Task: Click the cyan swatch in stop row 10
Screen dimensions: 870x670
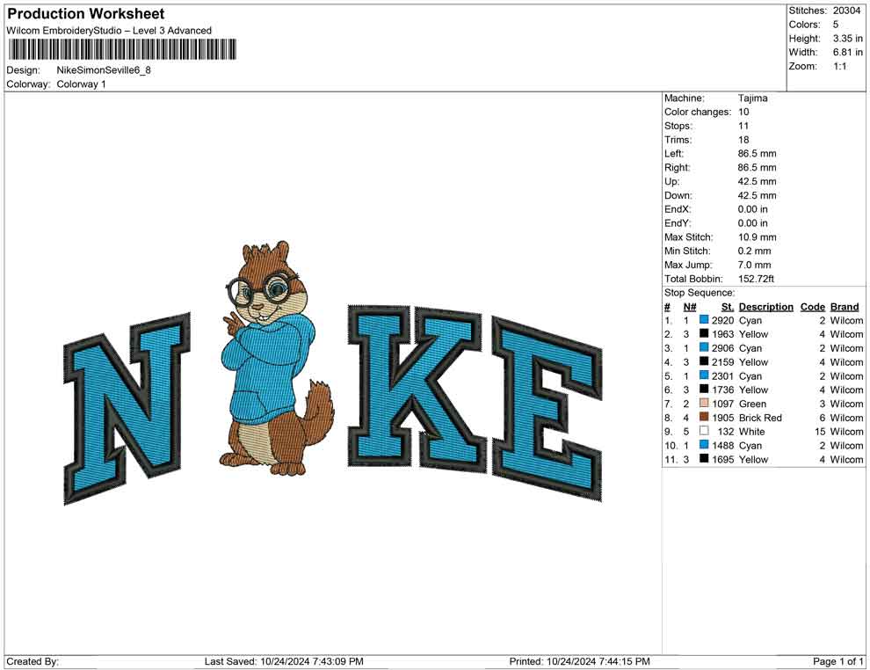Action: 704,445
